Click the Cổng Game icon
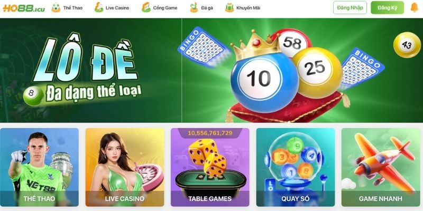The height and width of the screenshot is (211, 423). point(146,7)
